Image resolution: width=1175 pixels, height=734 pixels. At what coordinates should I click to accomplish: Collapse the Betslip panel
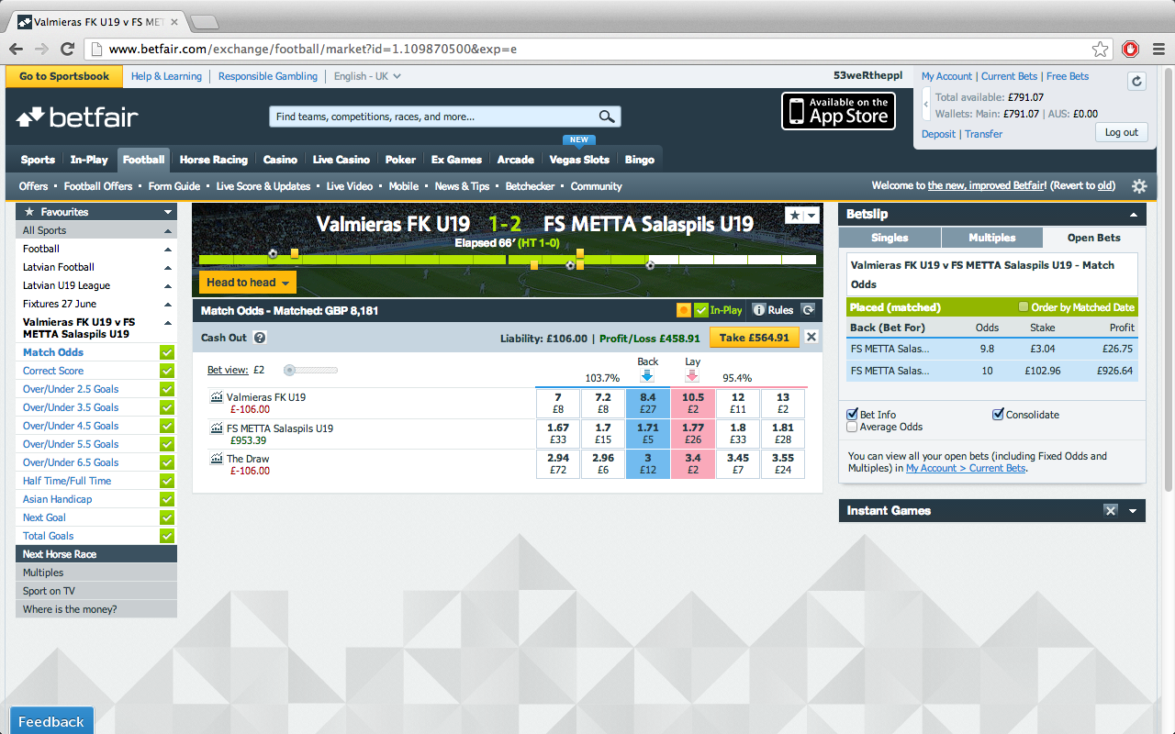1132,215
